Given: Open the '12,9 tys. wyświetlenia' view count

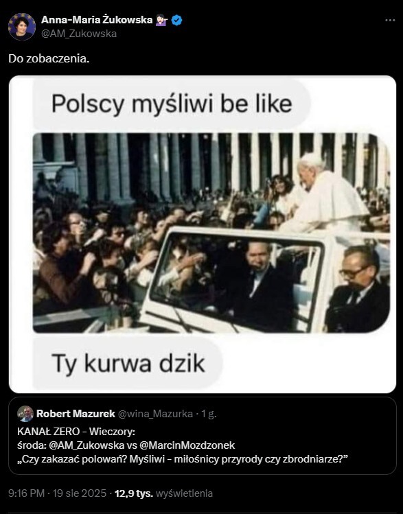Looking at the screenshot, I should pyautogui.click(x=163, y=493).
